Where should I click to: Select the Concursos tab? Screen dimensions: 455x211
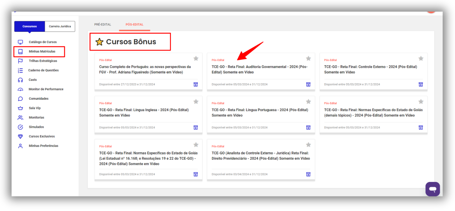click(30, 26)
